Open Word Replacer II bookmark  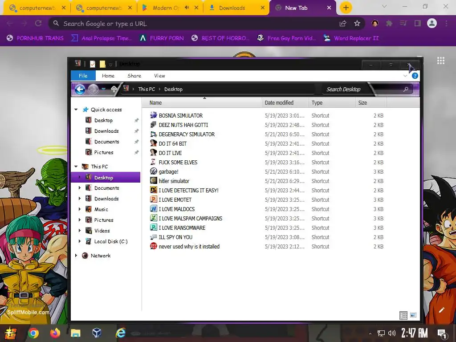(x=351, y=38)
